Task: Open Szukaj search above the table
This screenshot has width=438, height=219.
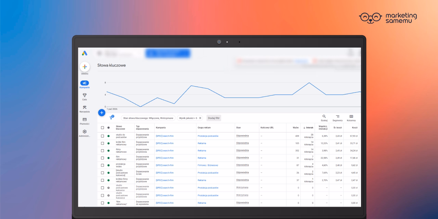Action: click(324, 118)
